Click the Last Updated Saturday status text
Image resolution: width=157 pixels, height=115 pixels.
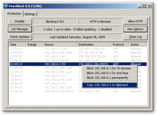78,37
